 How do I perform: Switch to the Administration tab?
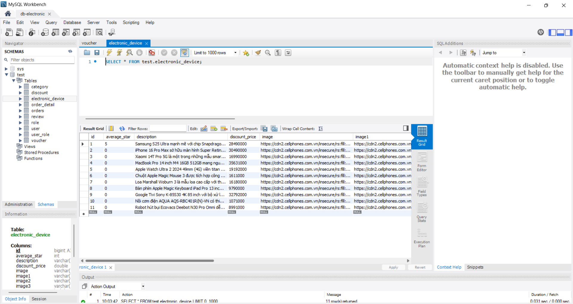[19, 204]
